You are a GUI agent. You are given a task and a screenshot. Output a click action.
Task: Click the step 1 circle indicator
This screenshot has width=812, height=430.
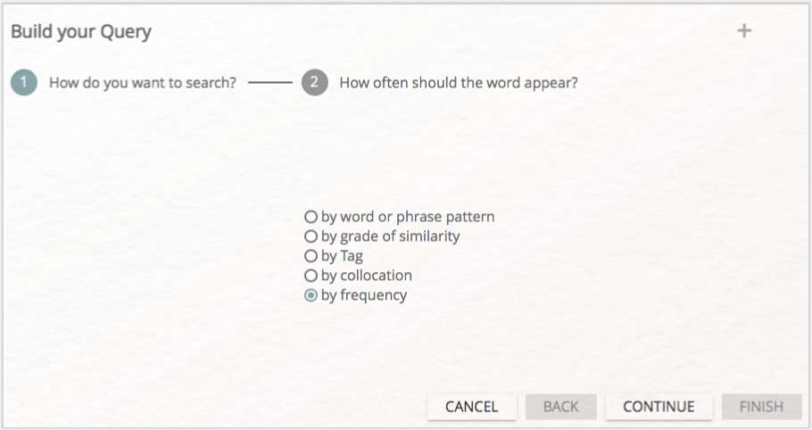pyautogui.click(x=24, y=82)
